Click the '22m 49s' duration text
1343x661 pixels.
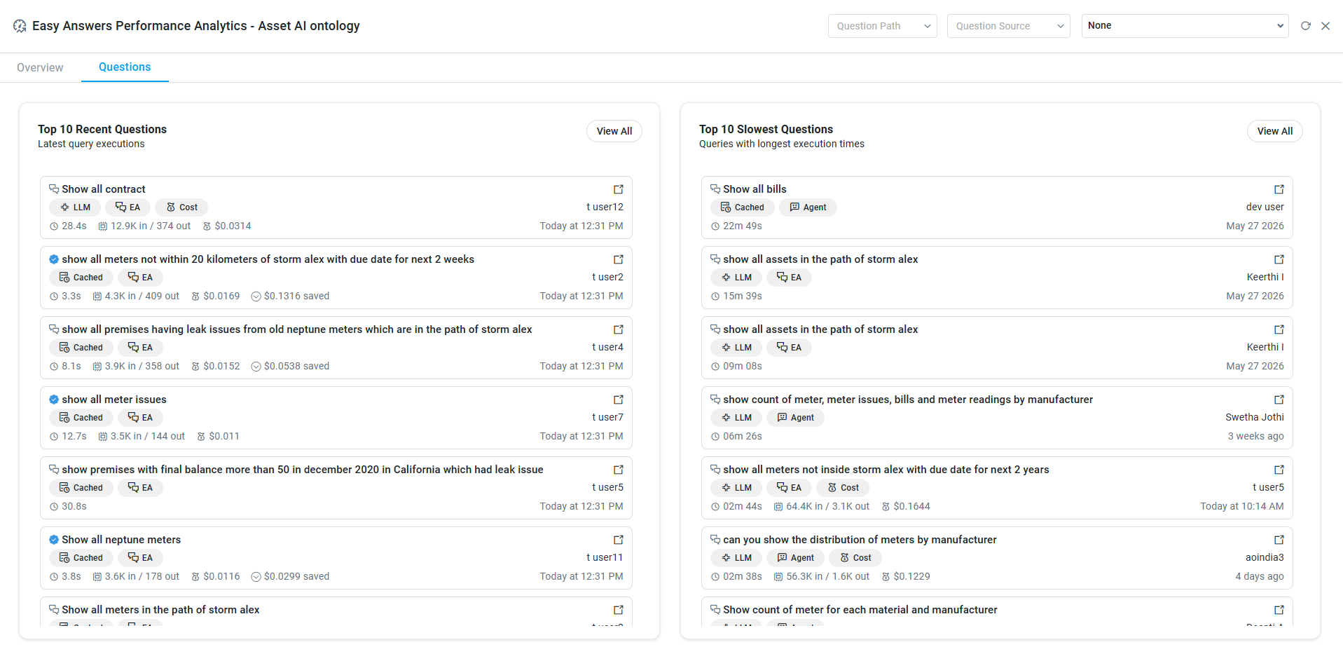pos(743,226)
